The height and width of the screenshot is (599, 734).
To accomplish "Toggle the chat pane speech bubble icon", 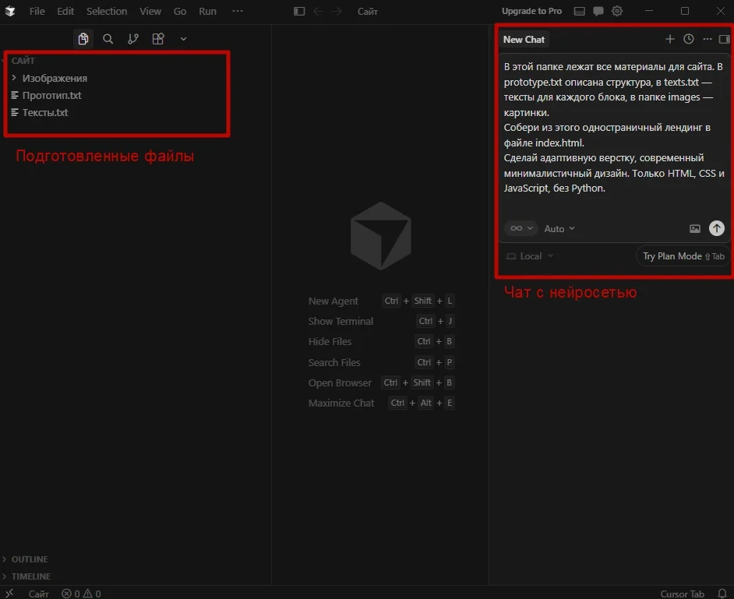I will (x=598, y=11).
